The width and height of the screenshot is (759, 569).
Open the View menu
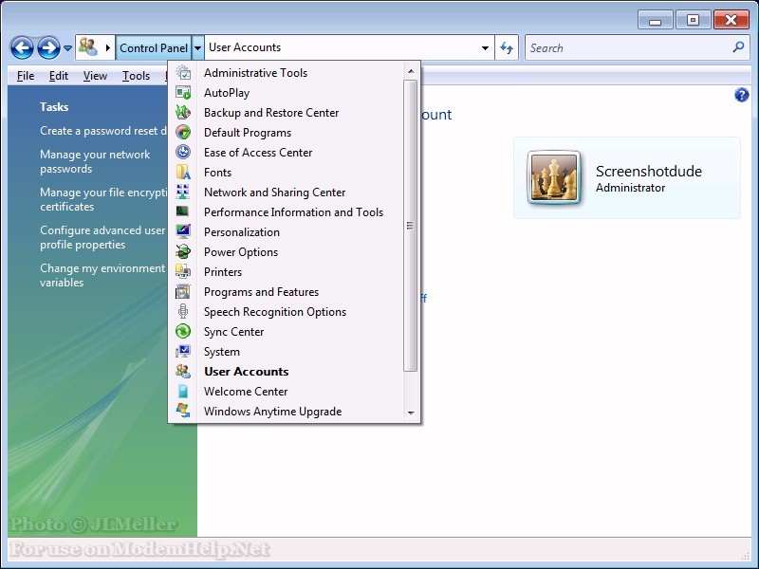pyautogui.click(x=95, y=76)
